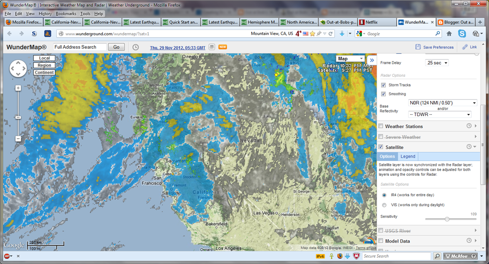Click the browser back arrow
The height and width of the screenshot is (264, 489).
tap(10, 34)
